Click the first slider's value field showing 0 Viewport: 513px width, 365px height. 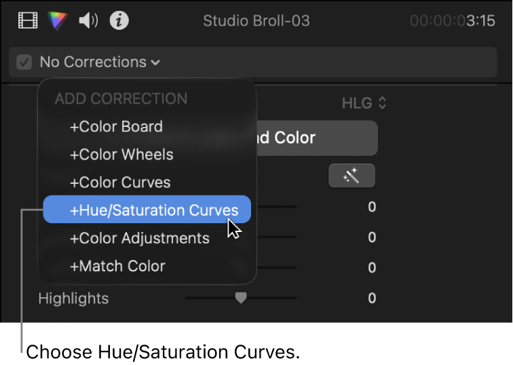point(372,207)
